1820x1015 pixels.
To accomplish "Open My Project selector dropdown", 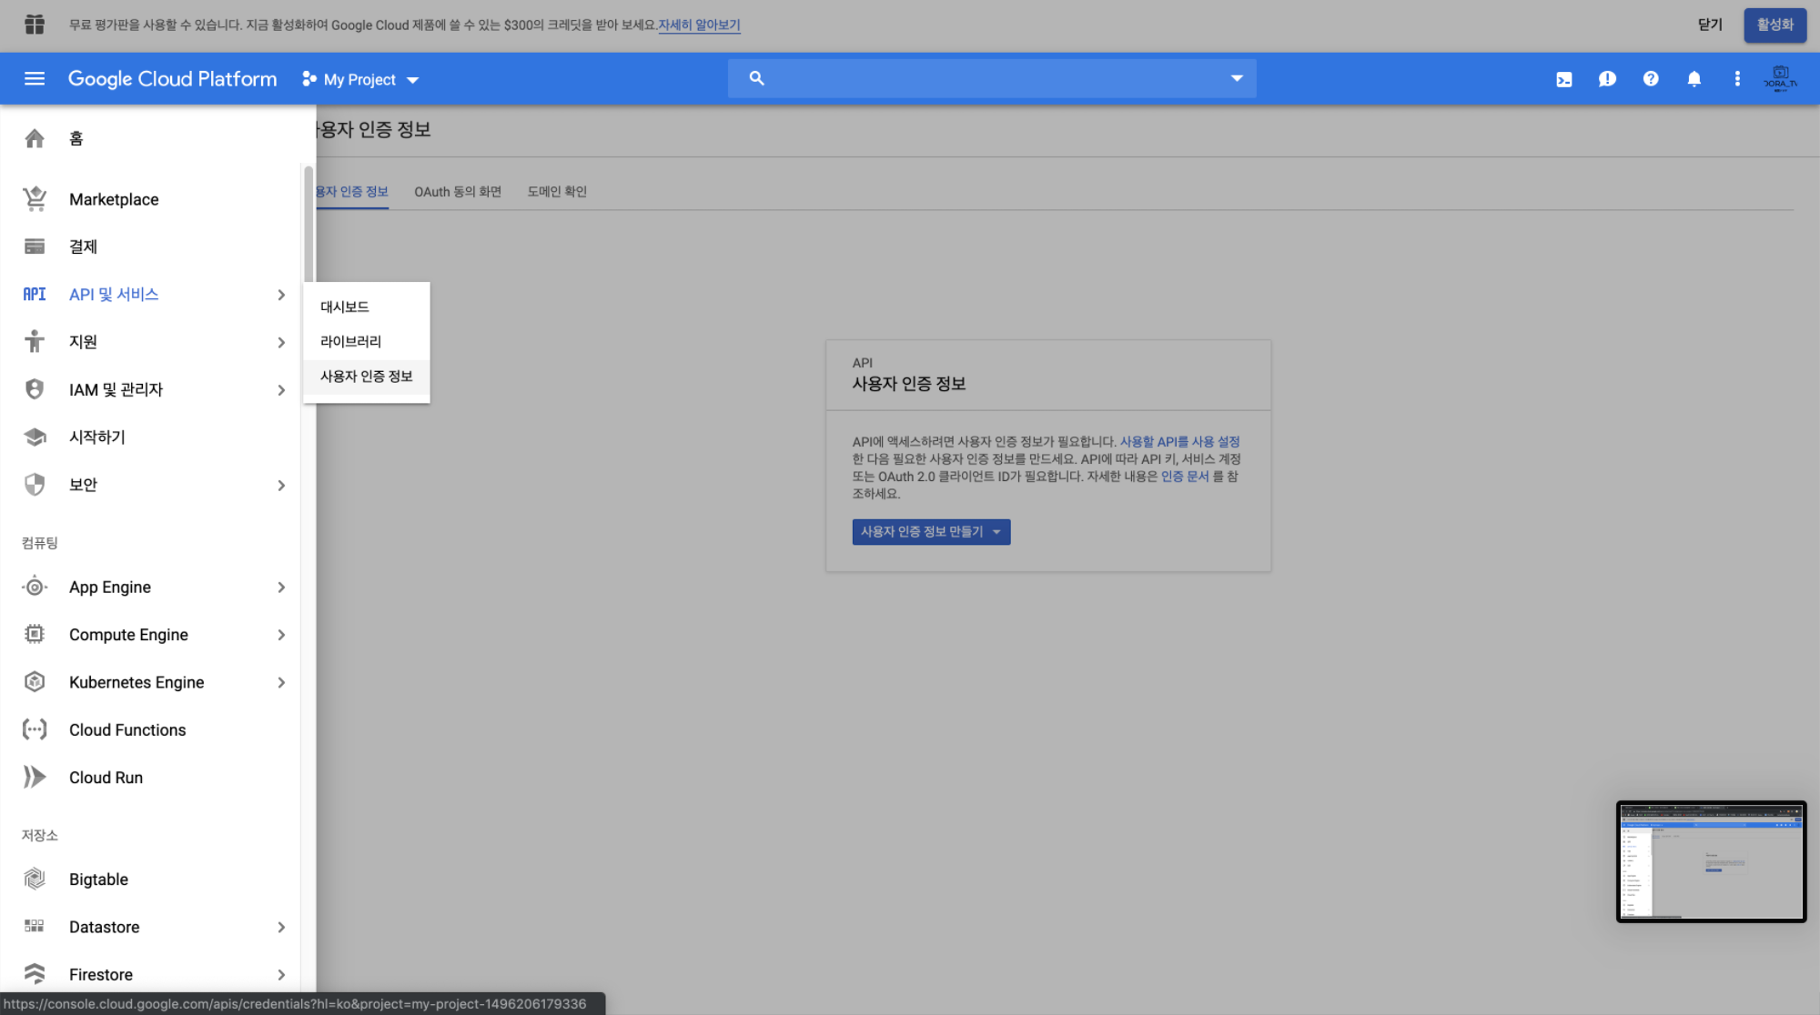I will pyautogui.click(x=361, y=80).
